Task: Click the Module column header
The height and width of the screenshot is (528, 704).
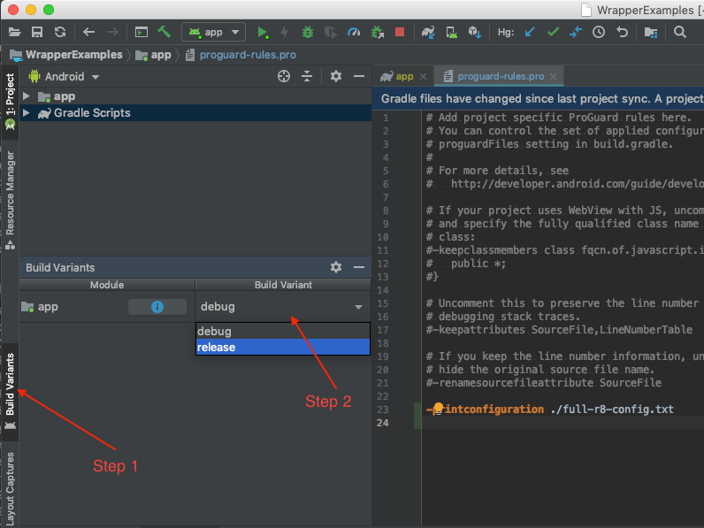Action: [x=107, y=285]
